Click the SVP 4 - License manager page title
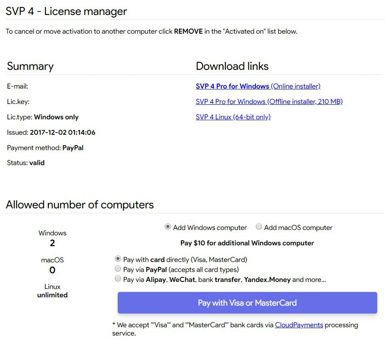Screen dimensions: 386x341 point(66,11)
